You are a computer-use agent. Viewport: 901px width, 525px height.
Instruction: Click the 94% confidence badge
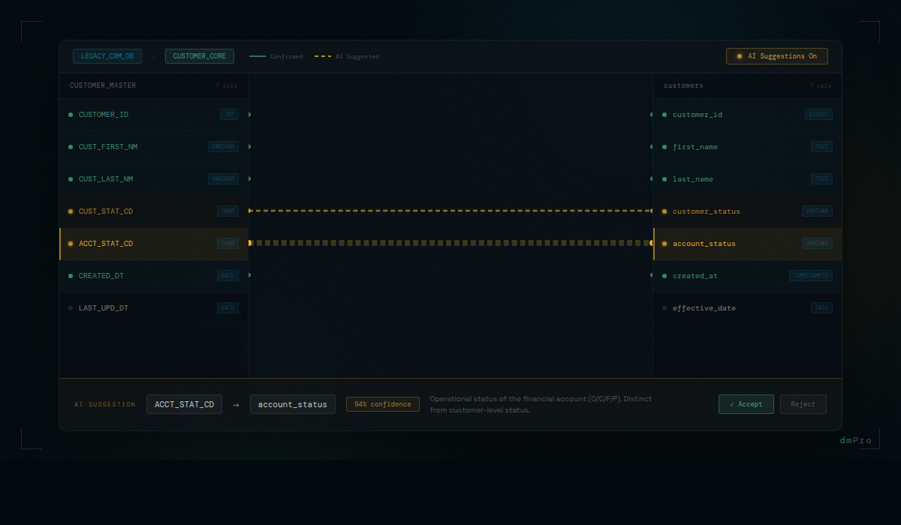click(382, 404)
